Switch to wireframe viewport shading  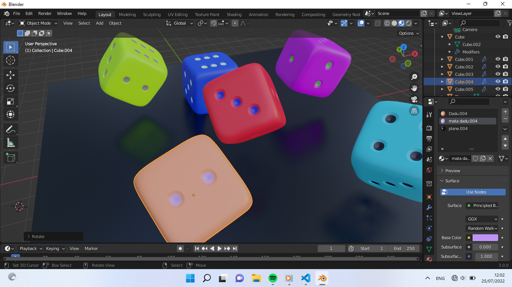387,23
